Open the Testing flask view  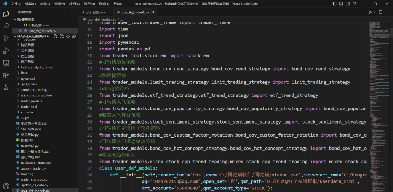click(6, 87)
